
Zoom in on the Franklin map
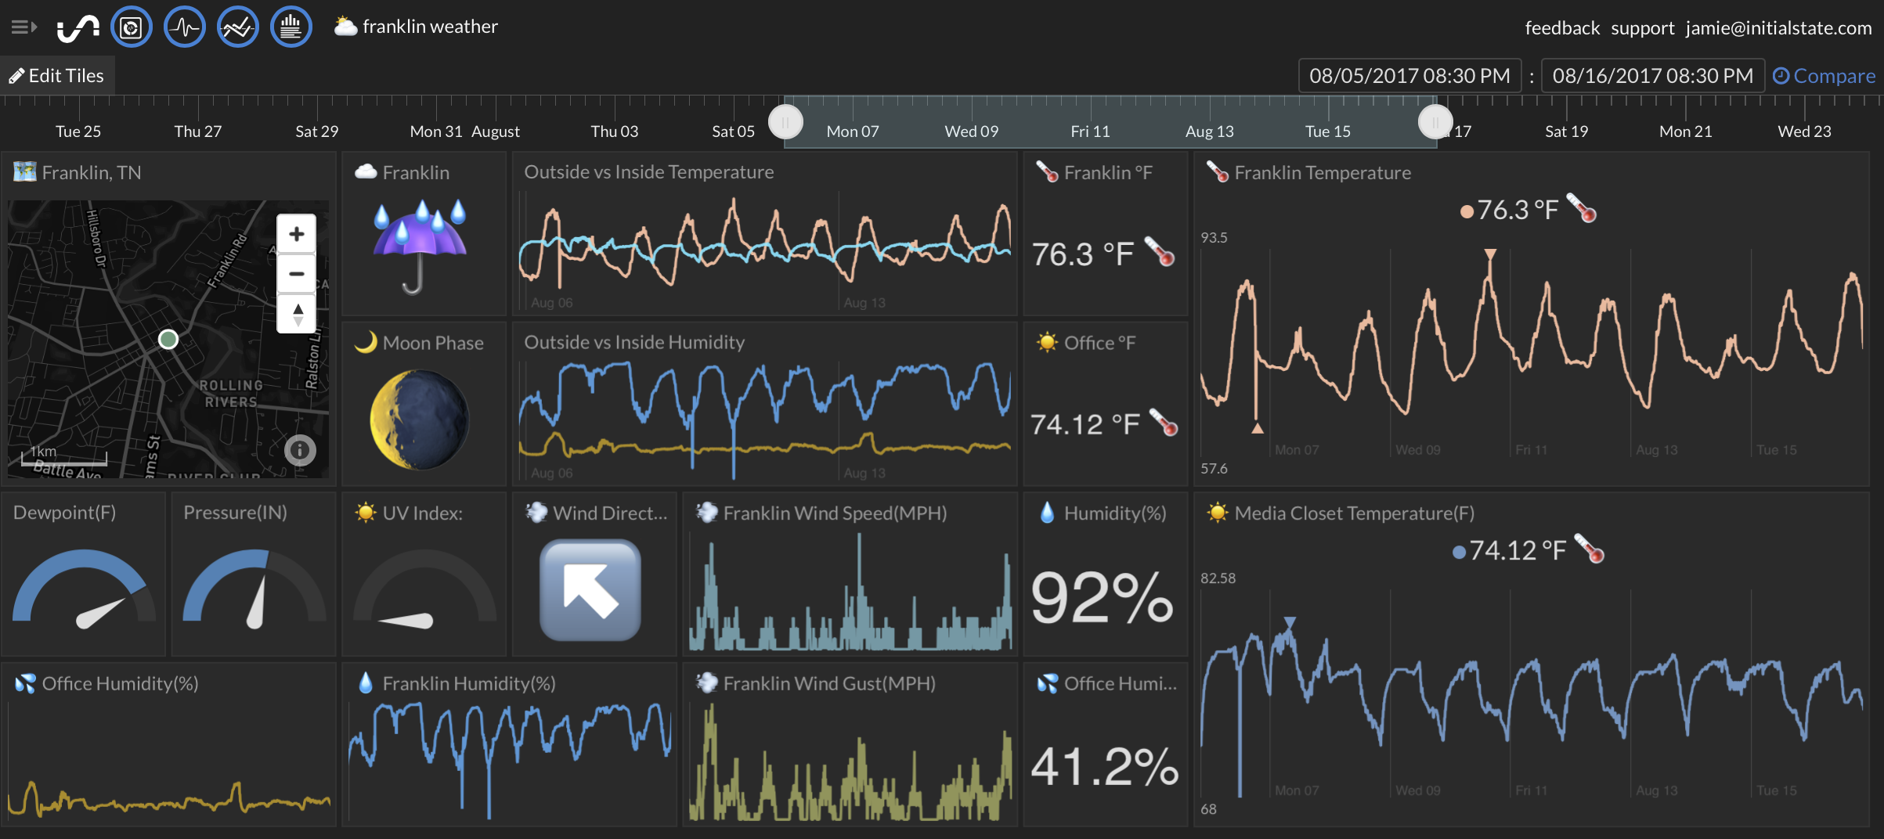tap(297, 234)
